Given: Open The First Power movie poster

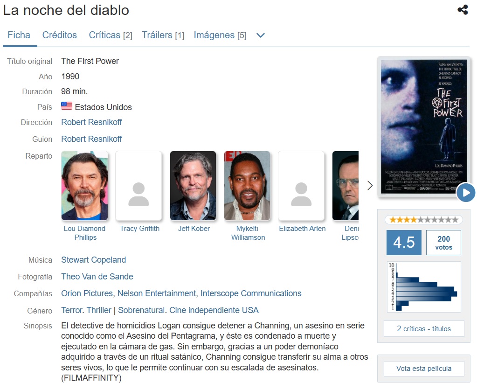Looking at the screenshot, I should 423,126.
